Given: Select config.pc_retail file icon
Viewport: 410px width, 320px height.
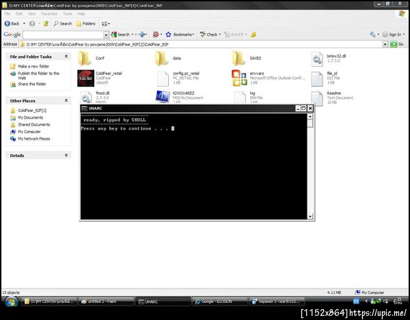Looking at the screenshot, I should (x=163, y=79).
